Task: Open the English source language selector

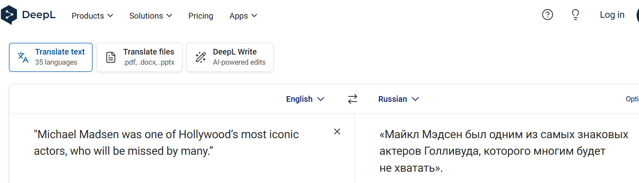Action: pyautogui.click(x=305, y=99)
